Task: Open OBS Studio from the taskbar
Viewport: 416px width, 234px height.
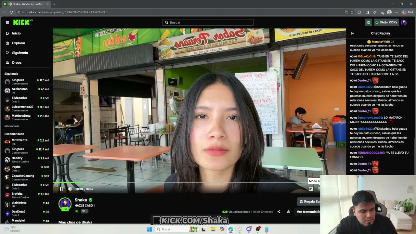Action: click(x=258, y=229)
